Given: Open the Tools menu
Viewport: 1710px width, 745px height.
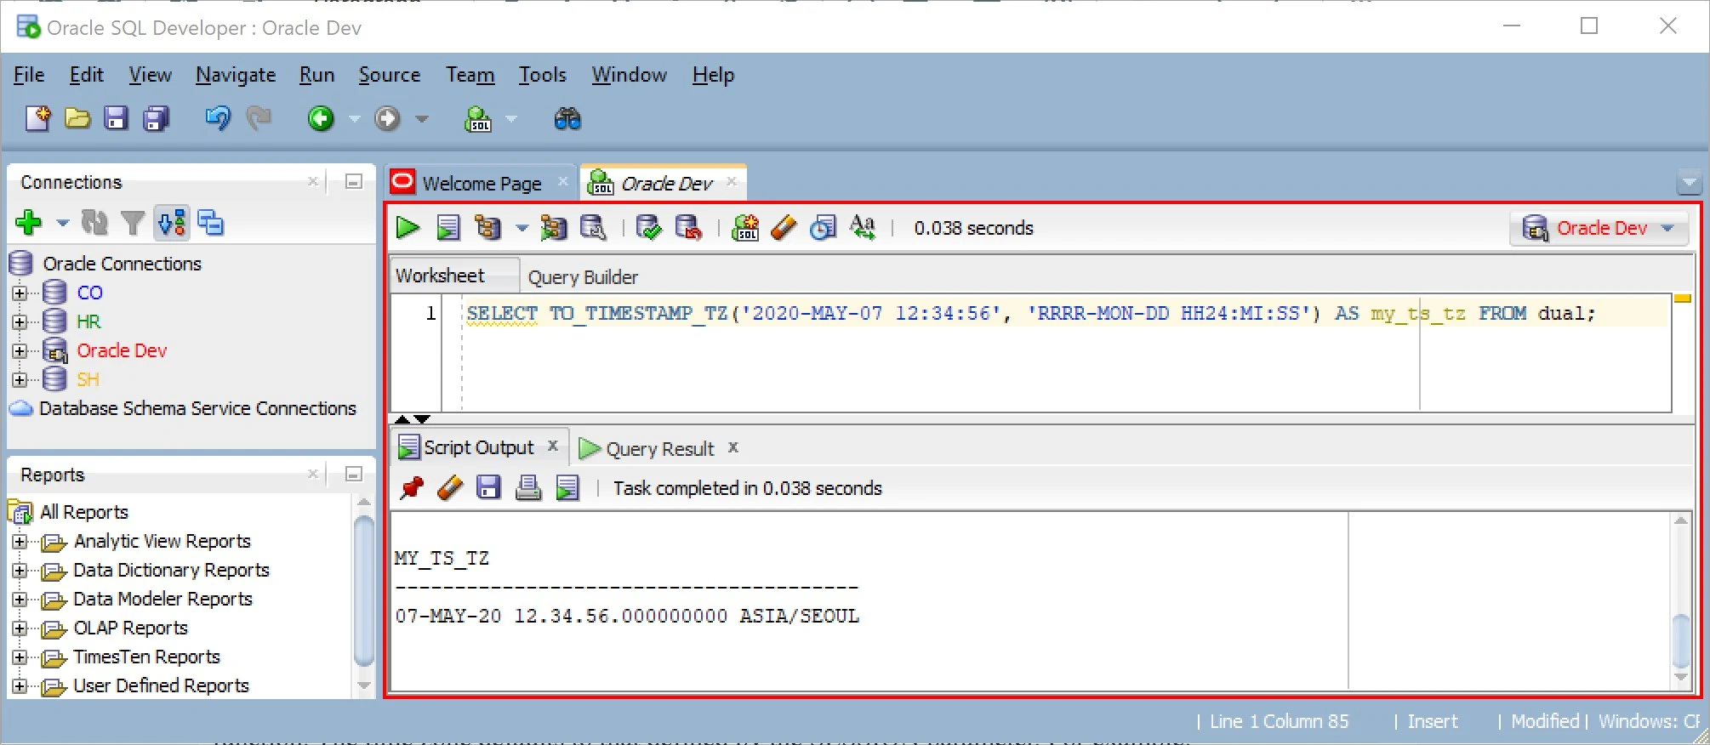Looking at the screenshot, I should point(543,75).
